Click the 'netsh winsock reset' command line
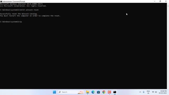Screen dimensions: 169x95 (19, 10)
